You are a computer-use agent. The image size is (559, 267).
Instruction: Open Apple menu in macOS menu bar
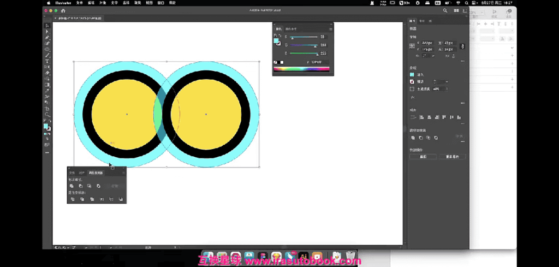[48, 3]
